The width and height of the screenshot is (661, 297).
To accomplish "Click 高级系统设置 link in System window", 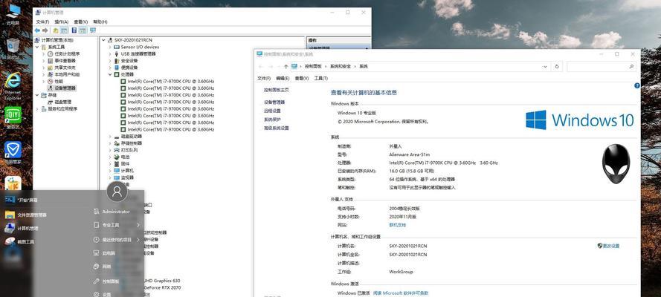I will 276,128.
